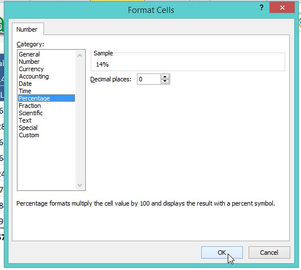Select the General category
The width and height of the screenshot is (301, 270).
[x=29, y=54]
